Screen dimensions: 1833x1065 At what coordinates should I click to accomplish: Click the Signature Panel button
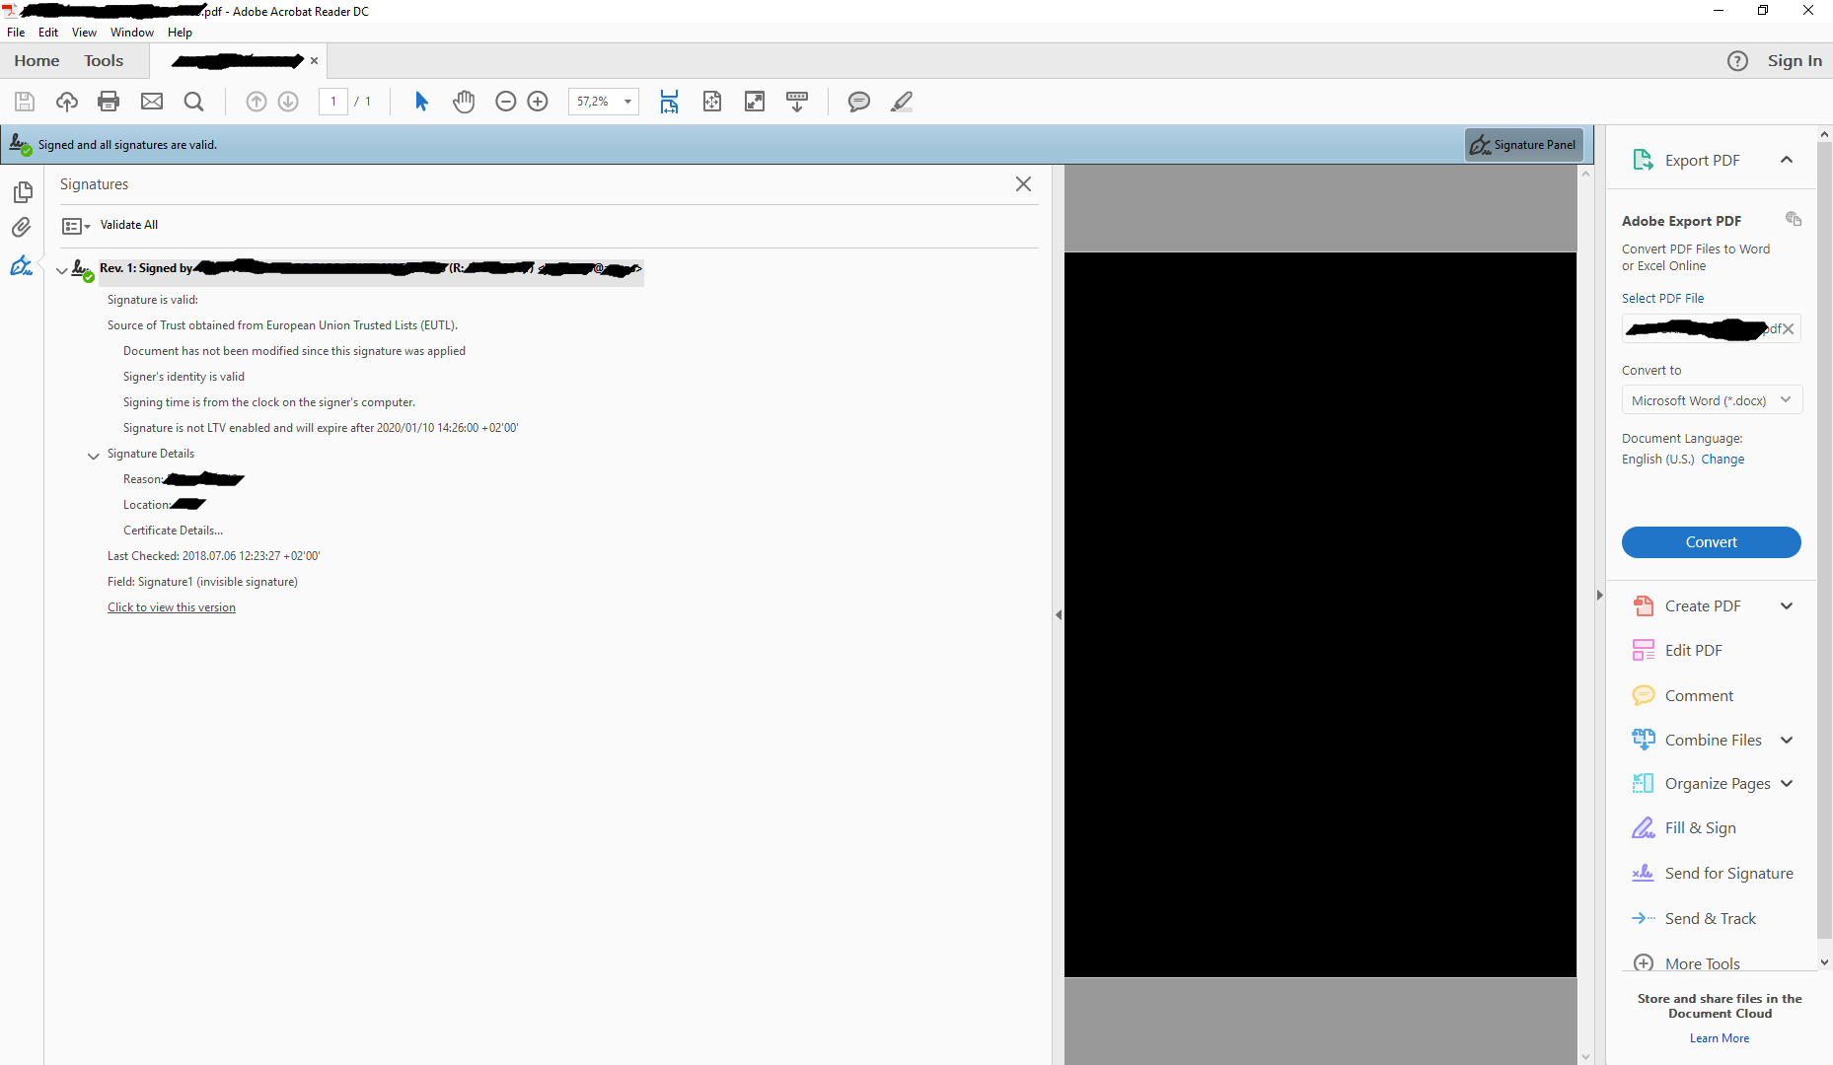[x=1524, y=145]
